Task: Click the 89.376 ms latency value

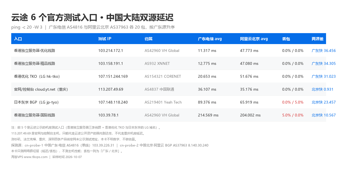Action: coord(207,102)
